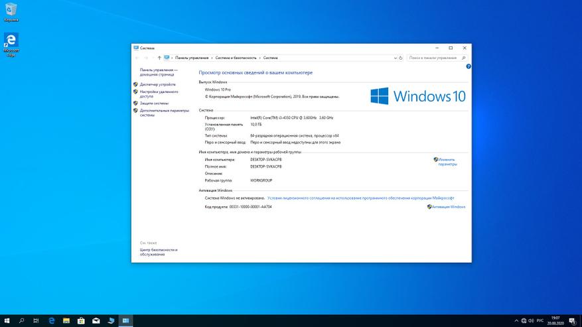Click the taskbar search magnifier icon
The width and height of the screenshot is (582, 327).
click(x=21, y=321)
